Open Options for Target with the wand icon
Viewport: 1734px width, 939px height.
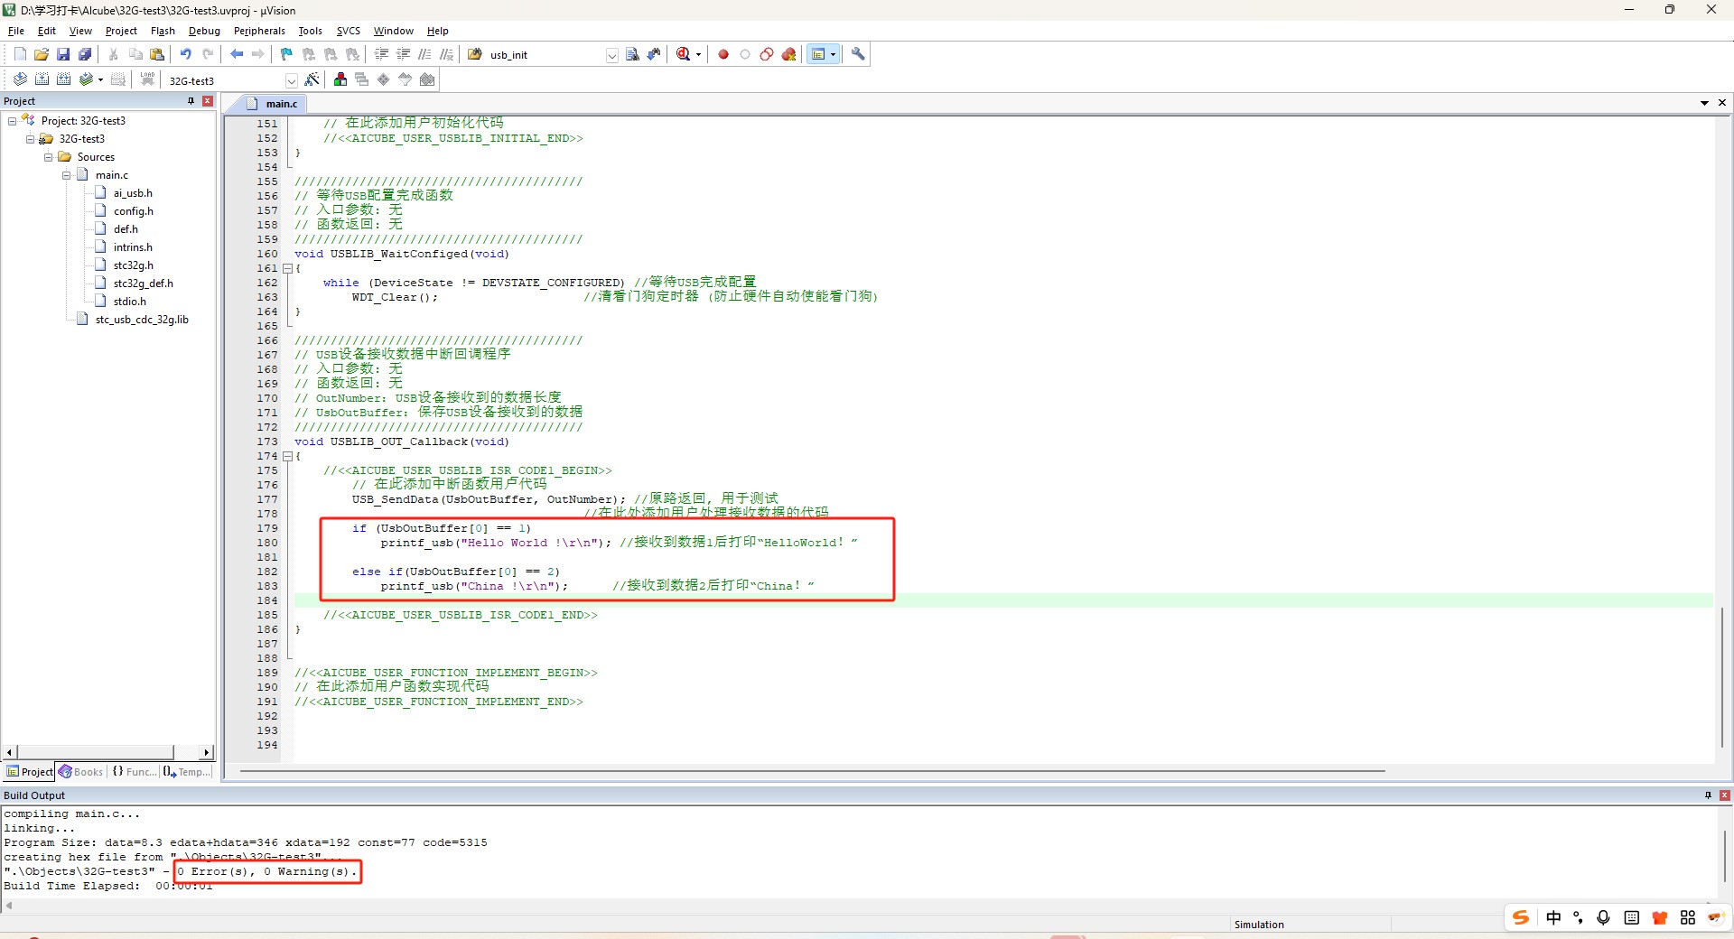[312, 79]
